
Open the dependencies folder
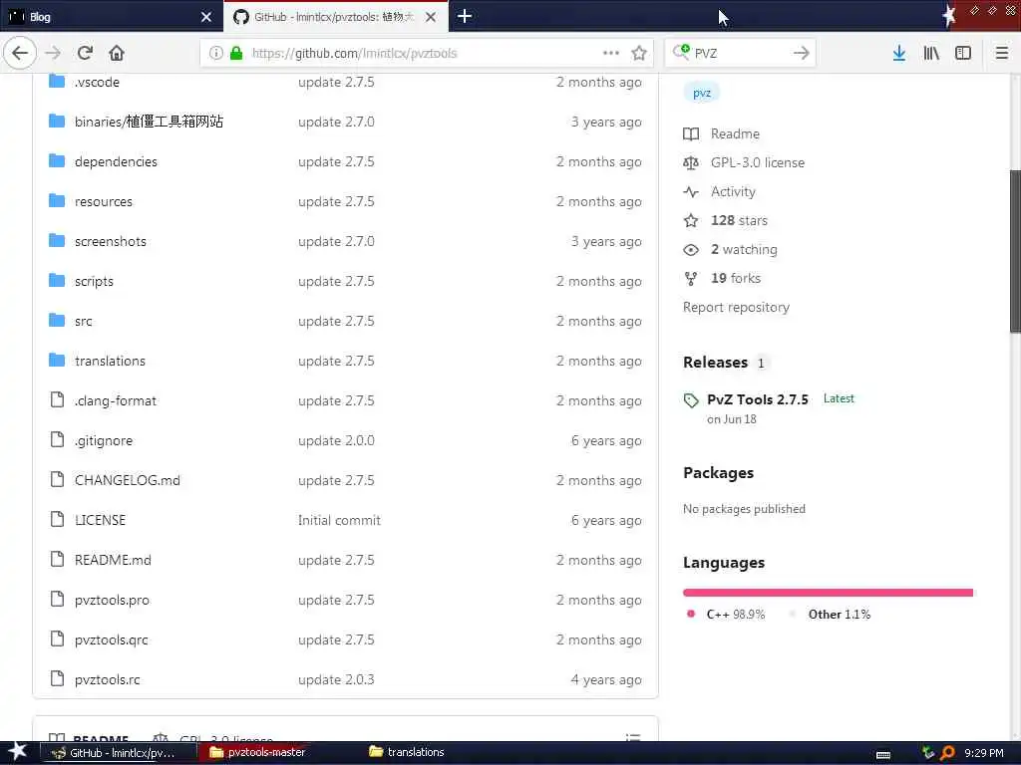point(116,161)
